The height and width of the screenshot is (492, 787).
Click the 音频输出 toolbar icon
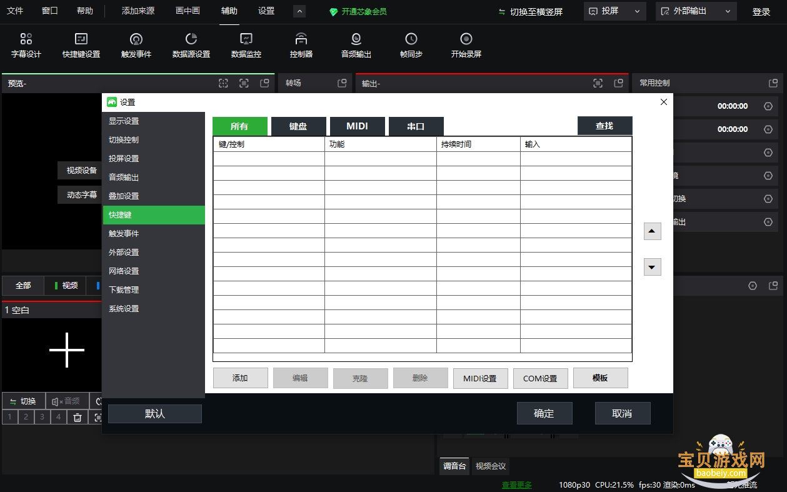[x=356, y=46]
